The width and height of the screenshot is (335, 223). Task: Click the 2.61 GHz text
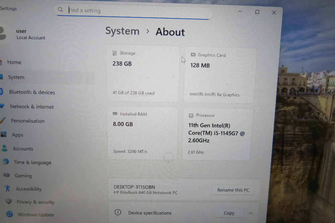click(x=196, y=152)
